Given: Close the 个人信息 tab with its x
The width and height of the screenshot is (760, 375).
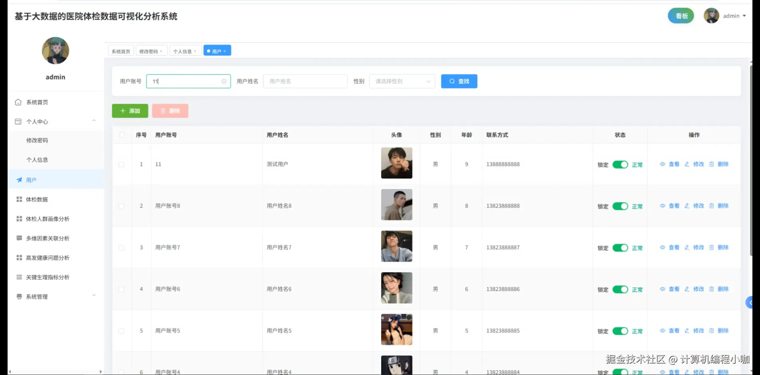Looking at the screenshot, I should click(x=195, y=51).
